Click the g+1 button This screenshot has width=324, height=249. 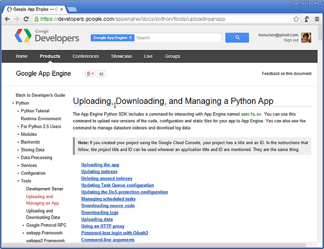click(90, 74)
